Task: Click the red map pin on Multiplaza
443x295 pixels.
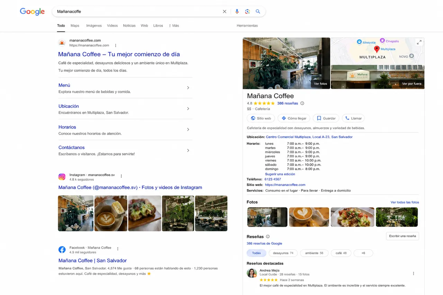Action: 377,49
